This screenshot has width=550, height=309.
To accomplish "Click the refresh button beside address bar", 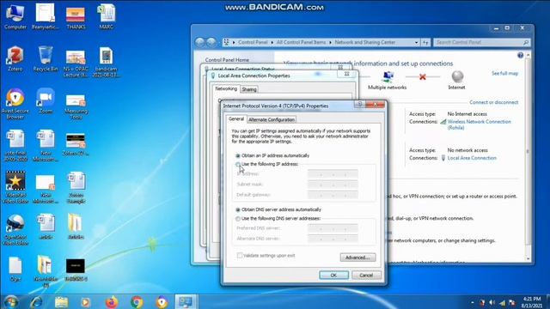I will [x=425, y=42].
